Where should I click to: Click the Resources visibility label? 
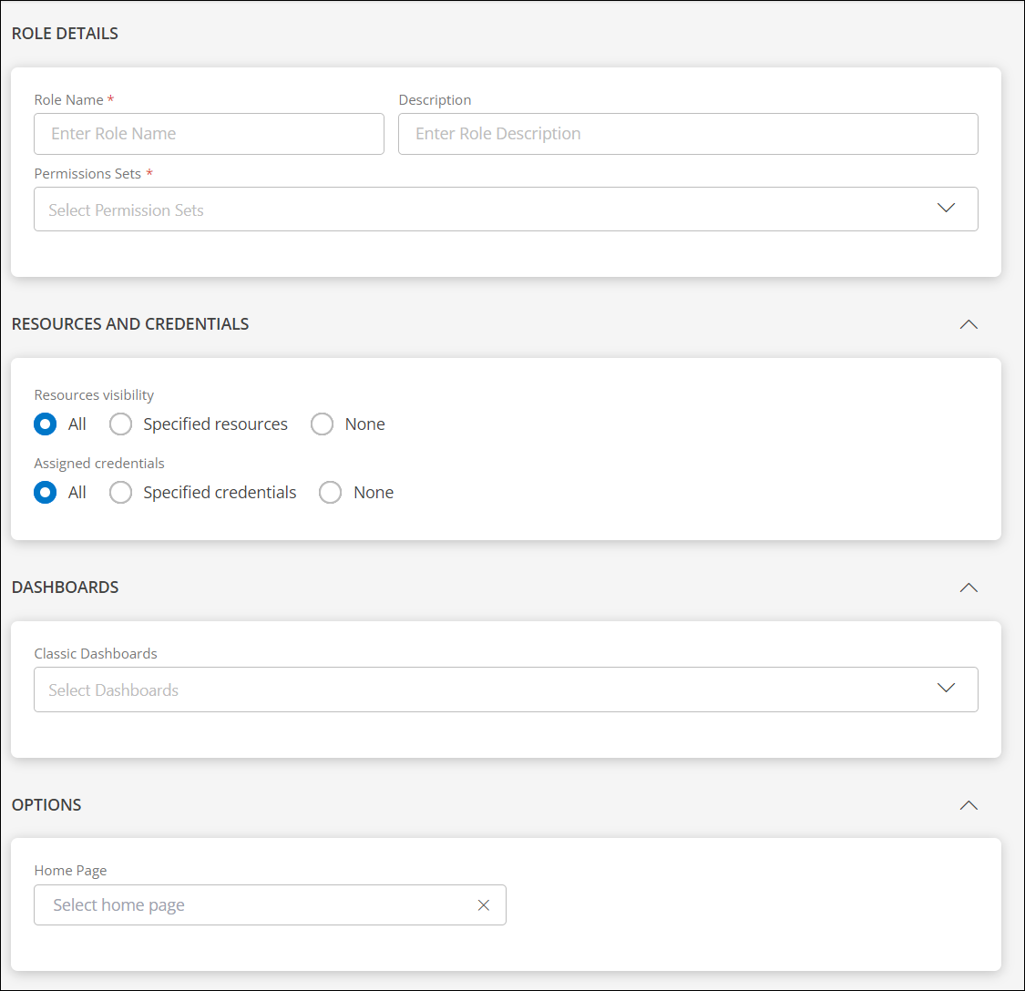pyautogui.click(x=94, y=394)
